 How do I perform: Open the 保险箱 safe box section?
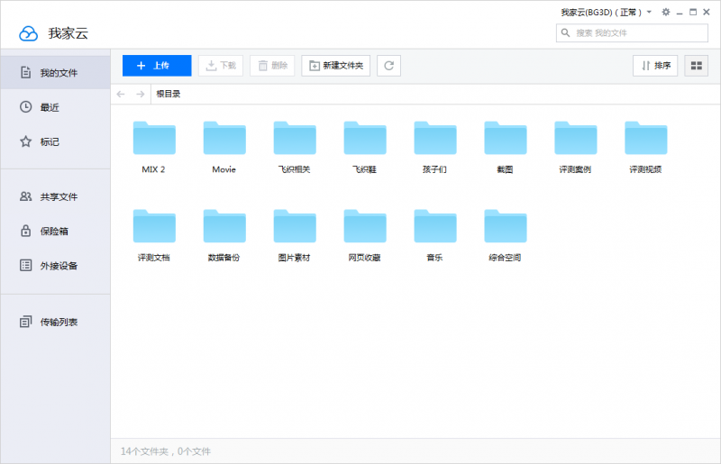coord(54,231)
